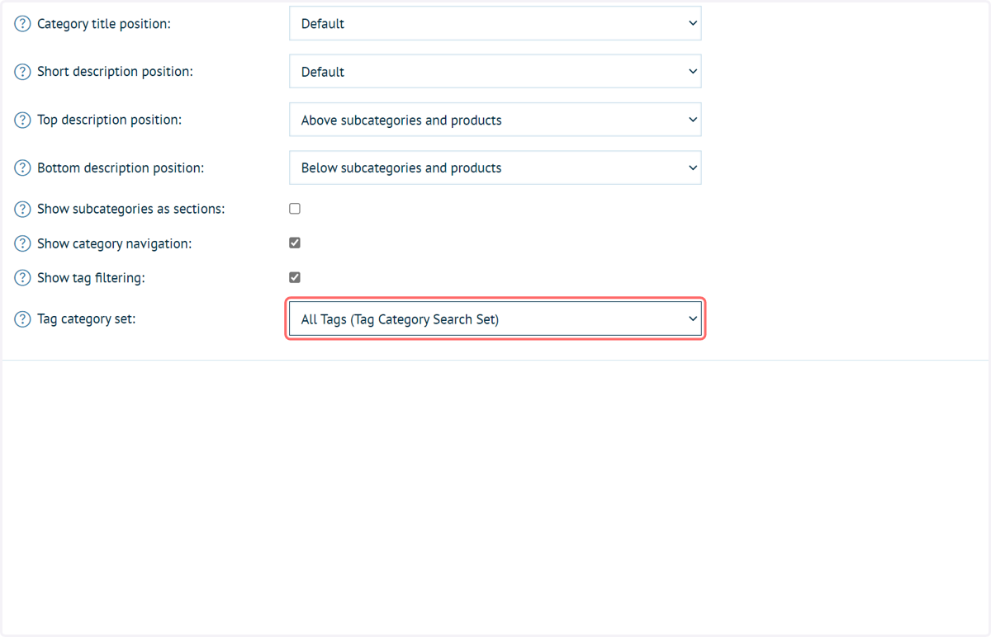Viewport: 991px width, 637px height.
Task: Open help for Show tag filtering
Action: pos(23,278)
